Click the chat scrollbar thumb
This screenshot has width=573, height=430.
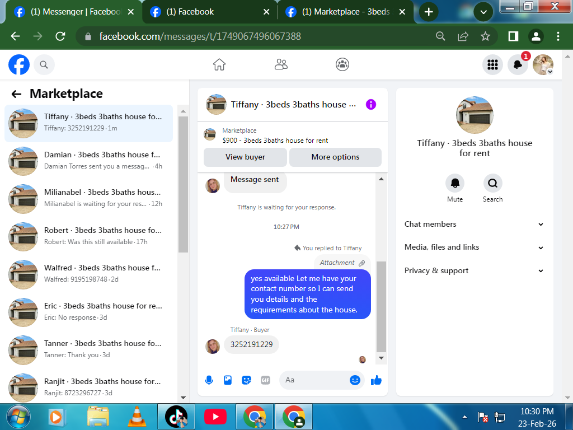point(381,306)
